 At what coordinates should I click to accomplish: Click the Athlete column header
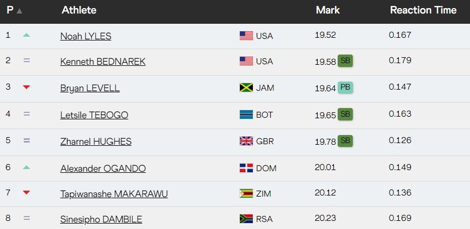[79, 10]
